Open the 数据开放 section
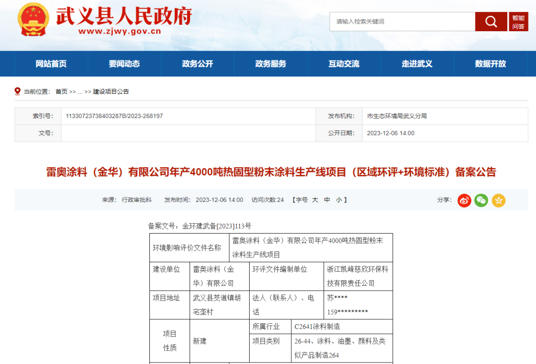The height and width of the screenshot is (364, 536). (x=490, y=64)
